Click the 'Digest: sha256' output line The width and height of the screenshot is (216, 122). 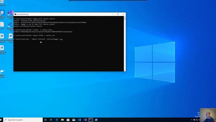50,22
